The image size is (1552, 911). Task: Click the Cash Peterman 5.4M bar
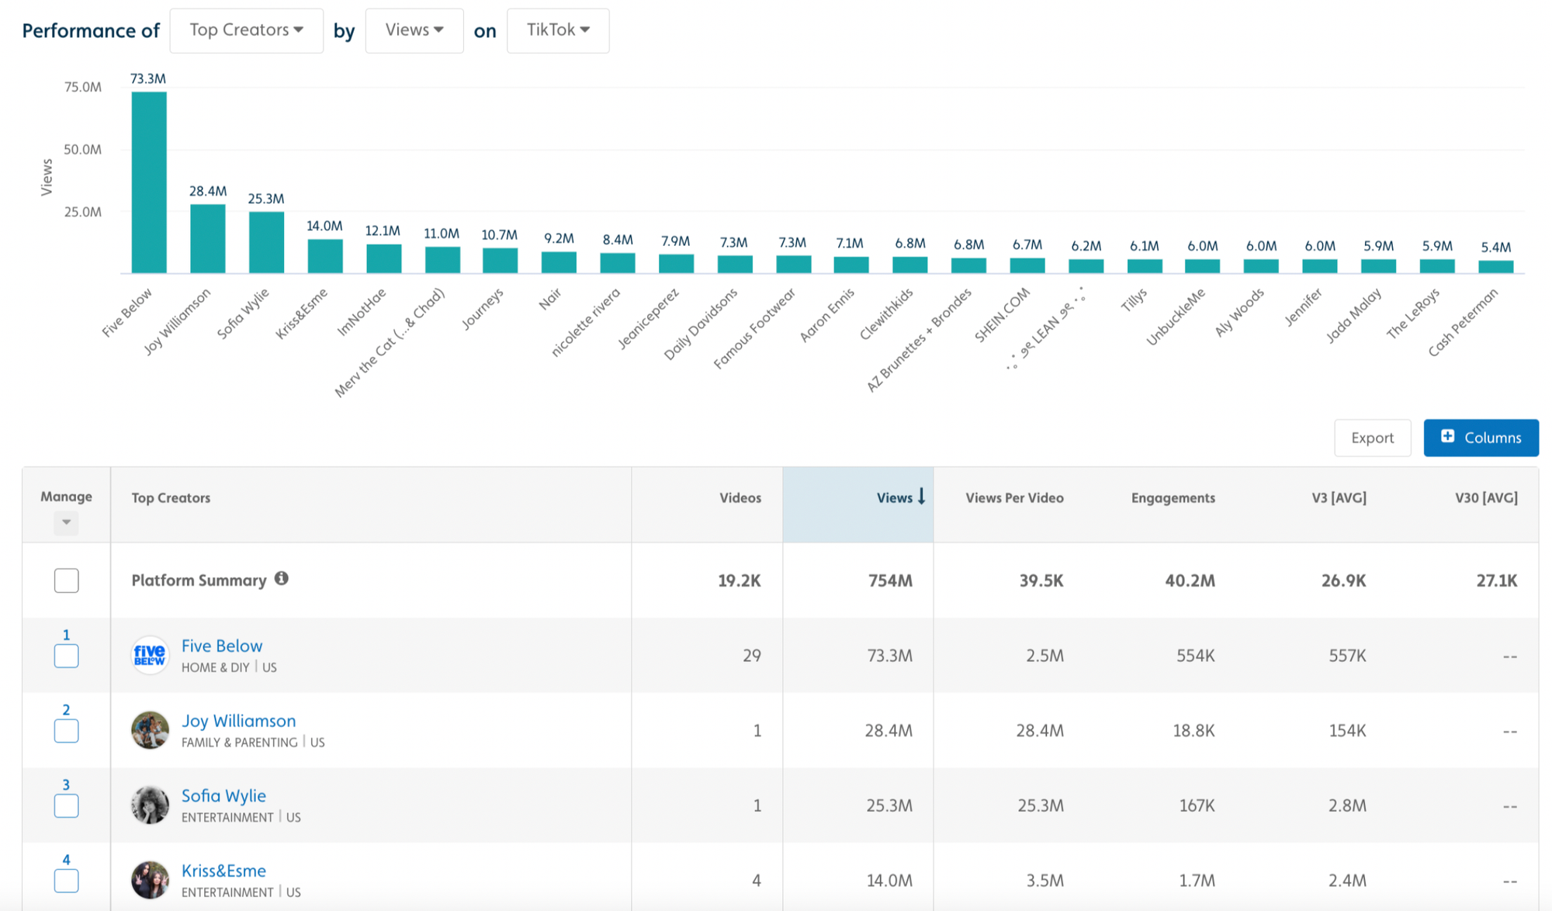click(1496, 267)
